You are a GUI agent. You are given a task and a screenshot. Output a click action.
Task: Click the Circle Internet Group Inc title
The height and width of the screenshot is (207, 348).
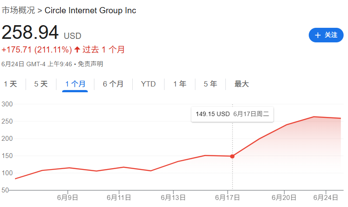coord(90,10)
